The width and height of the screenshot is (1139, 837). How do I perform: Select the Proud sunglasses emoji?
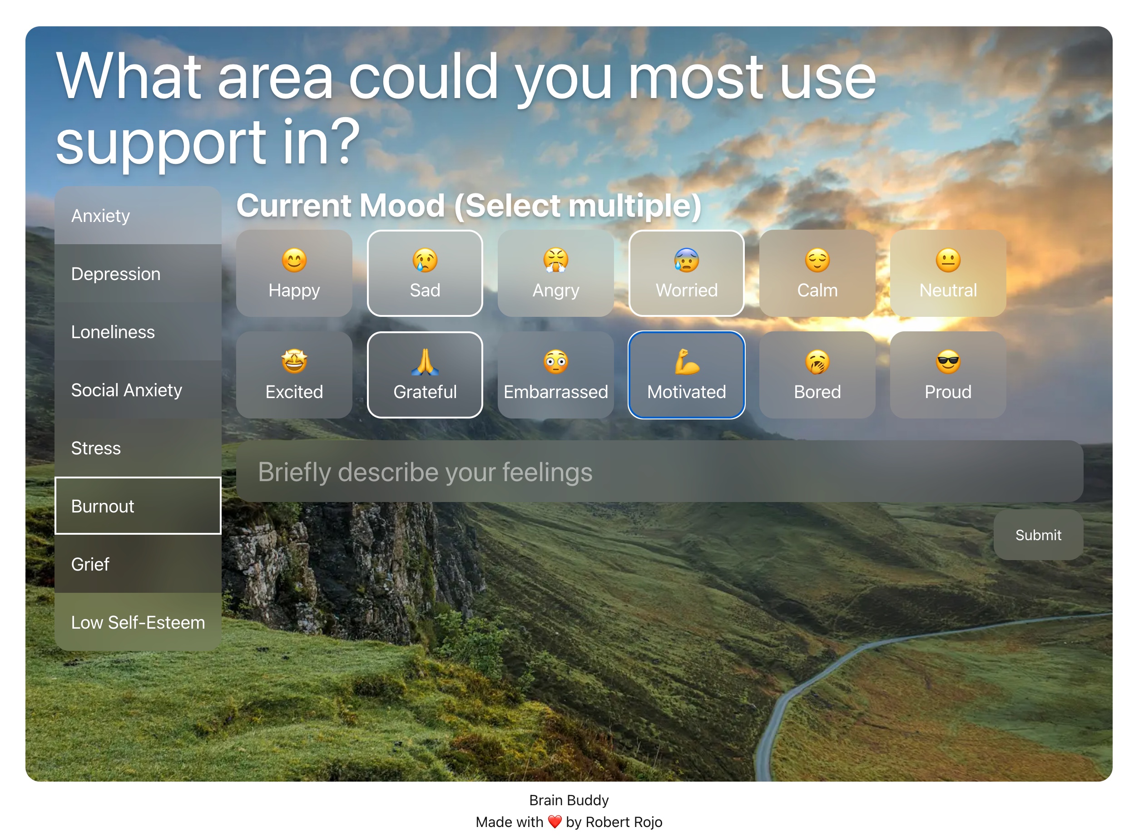948,362
